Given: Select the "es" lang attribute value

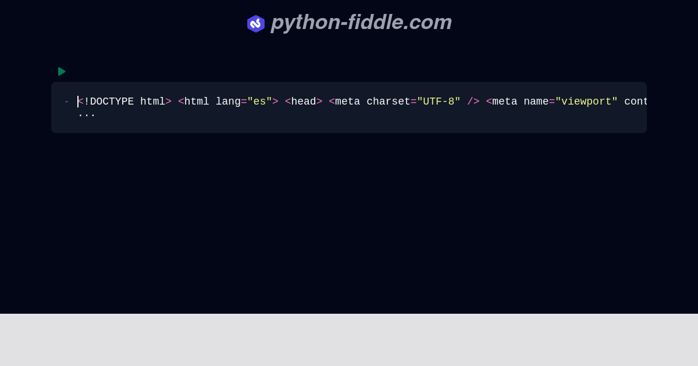Looking at the screenshot, I should 259,102.
